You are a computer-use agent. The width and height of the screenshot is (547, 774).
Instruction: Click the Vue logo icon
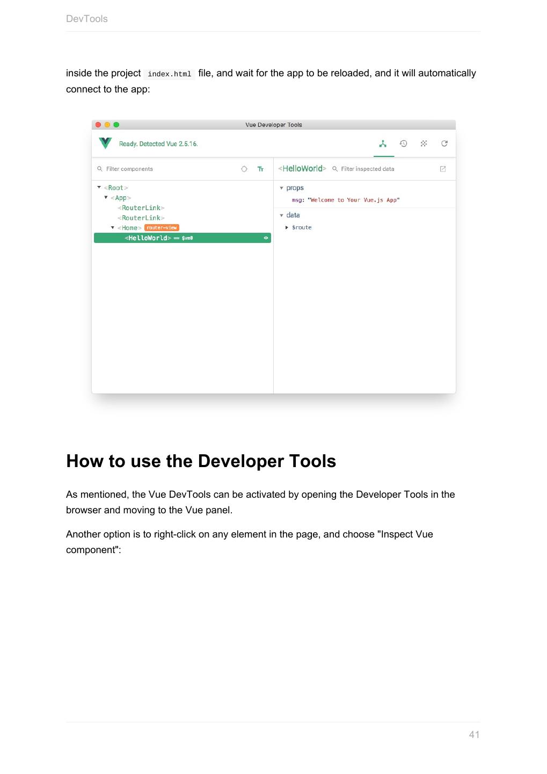point(105,144)
